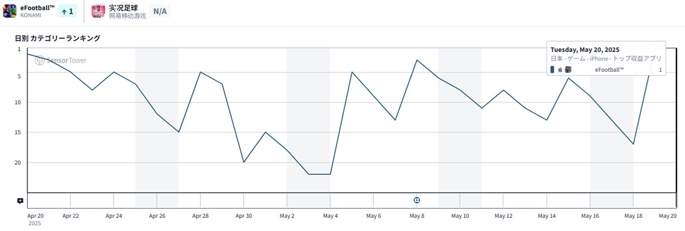Click the Apple icon in the tooltip
The height and width of the screenshot is (231, 685).
pos(560,70)
